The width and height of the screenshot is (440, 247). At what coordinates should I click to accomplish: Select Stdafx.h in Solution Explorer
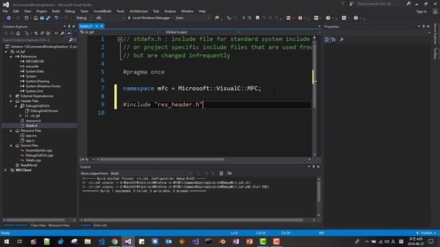click(32, 126)
